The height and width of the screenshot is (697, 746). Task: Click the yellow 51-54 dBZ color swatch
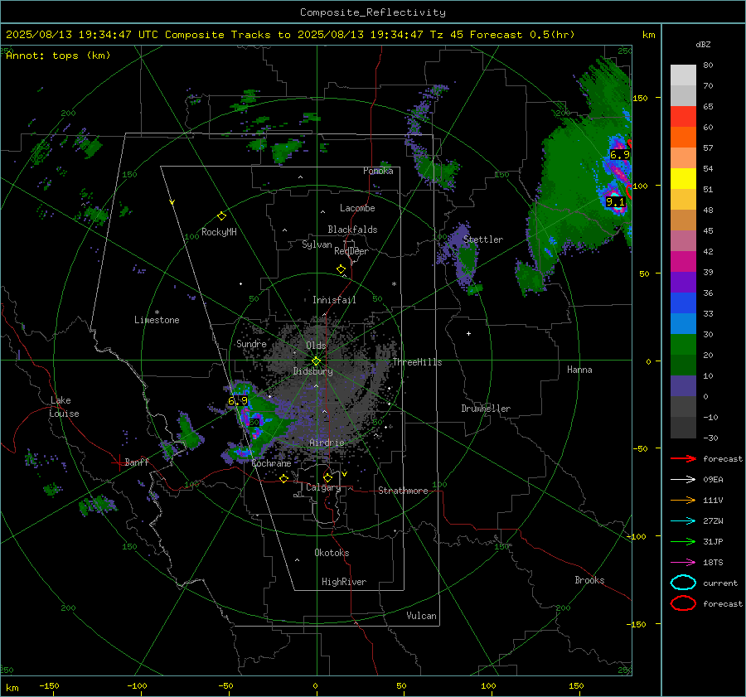tap(683, 179)
